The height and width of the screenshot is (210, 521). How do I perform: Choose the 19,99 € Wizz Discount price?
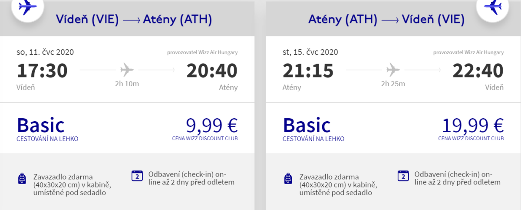point(473,125)
